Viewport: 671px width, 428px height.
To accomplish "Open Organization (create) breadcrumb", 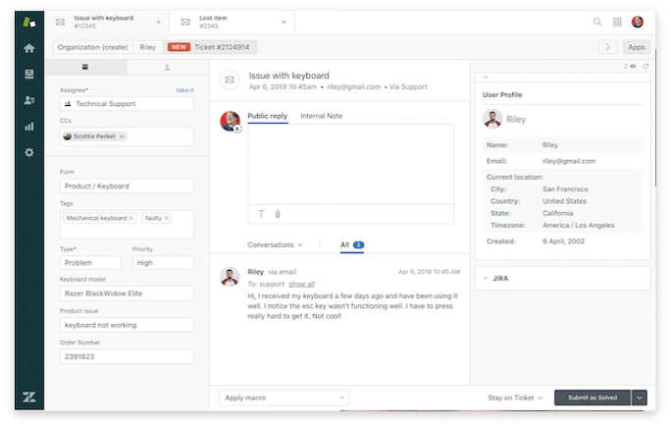I will coord(92,47).
